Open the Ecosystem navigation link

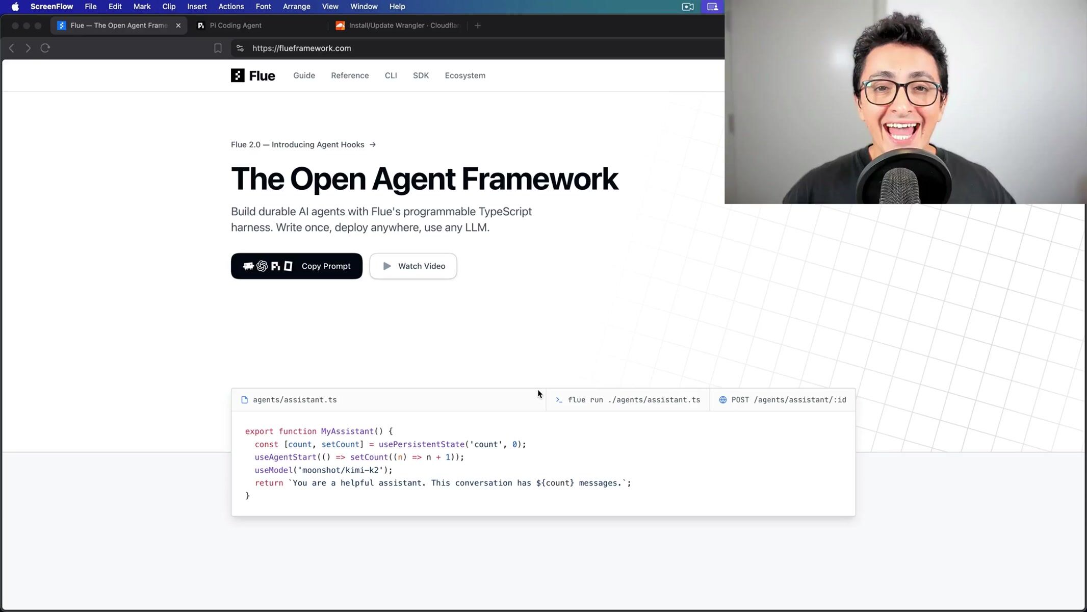pyautogui.click(x=465, y=75)
